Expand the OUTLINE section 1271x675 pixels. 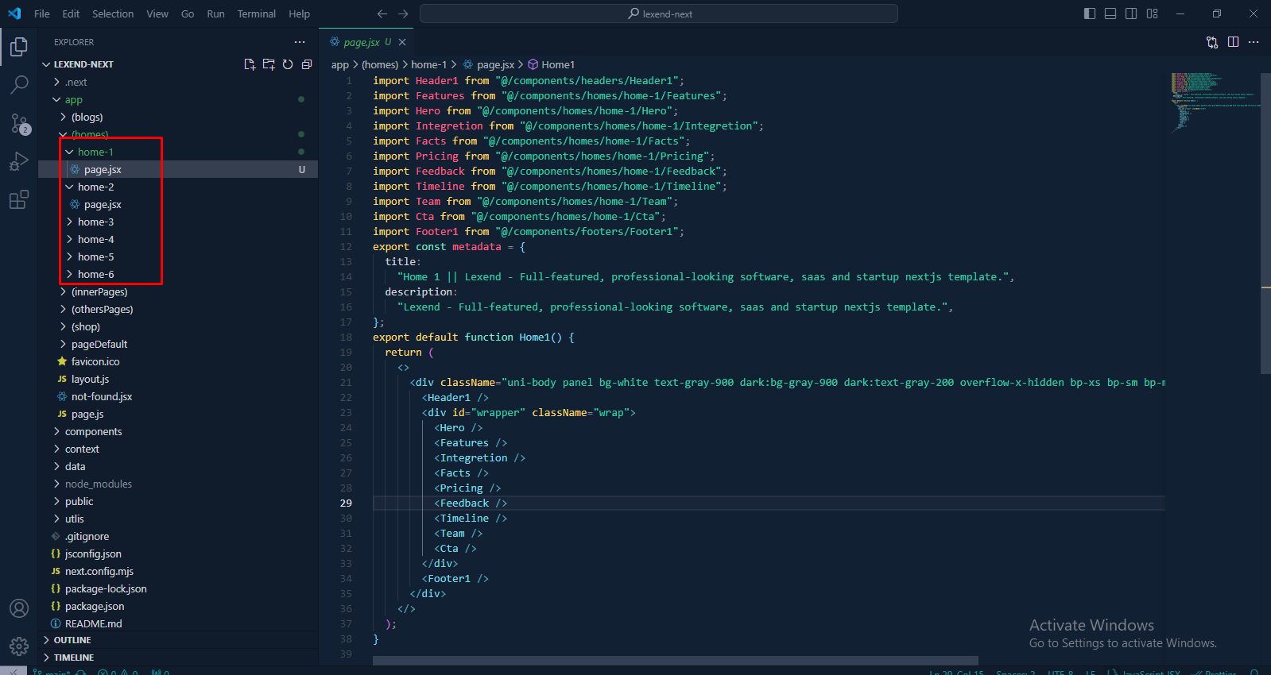coord(72,640)
